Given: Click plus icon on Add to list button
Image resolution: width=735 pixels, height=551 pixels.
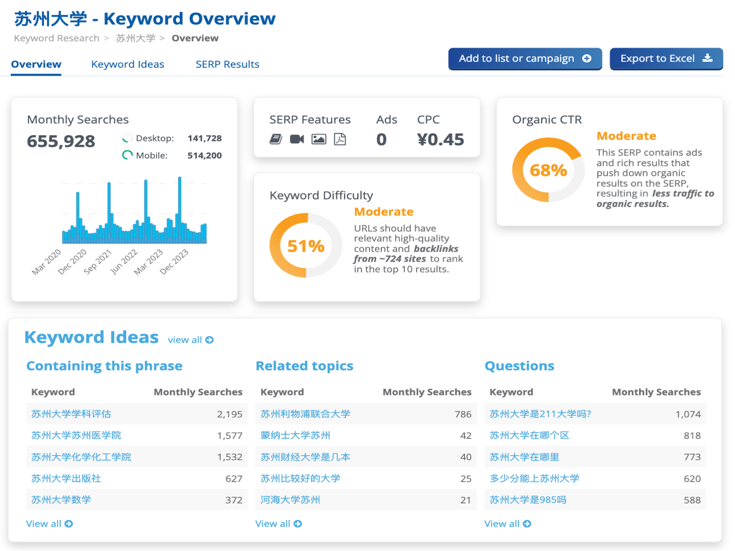Looking at the screenshot, I should (x=587, y=59).
